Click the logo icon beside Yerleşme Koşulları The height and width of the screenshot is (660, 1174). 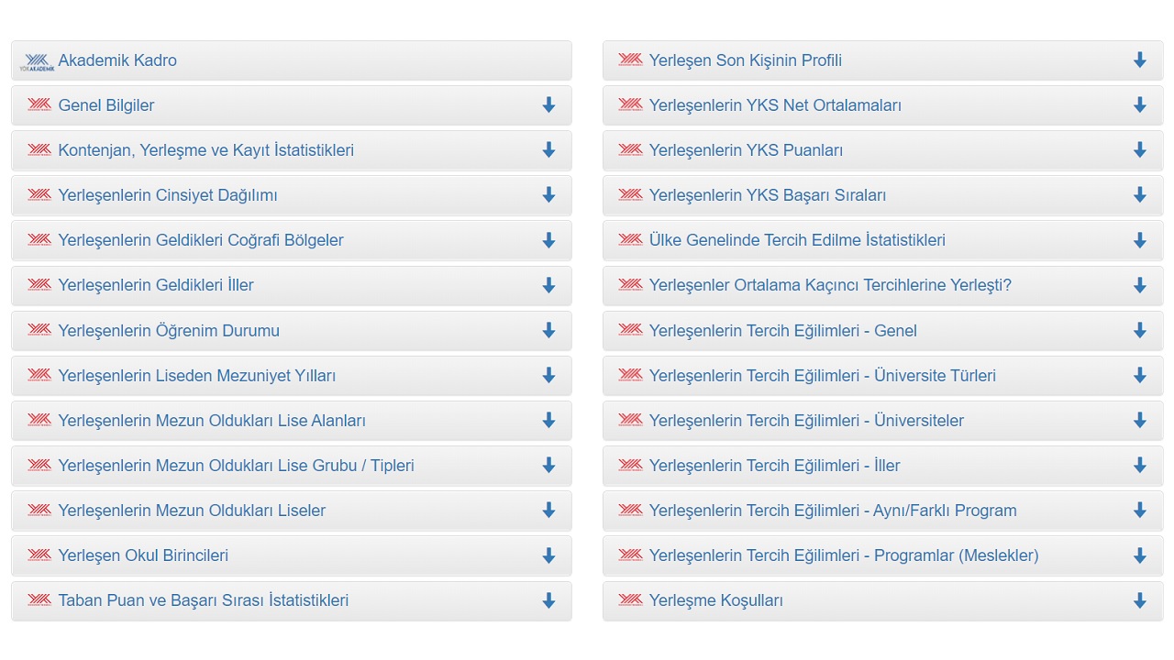(x=630, y=599)
